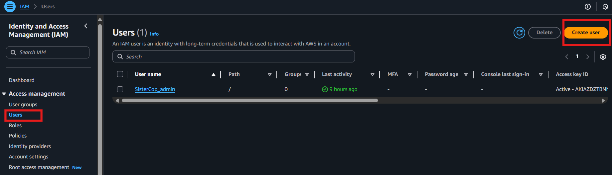This screenshot has width=612, height=175.
Task: Sort by Password age column arrow
Action: pos(466,75)
